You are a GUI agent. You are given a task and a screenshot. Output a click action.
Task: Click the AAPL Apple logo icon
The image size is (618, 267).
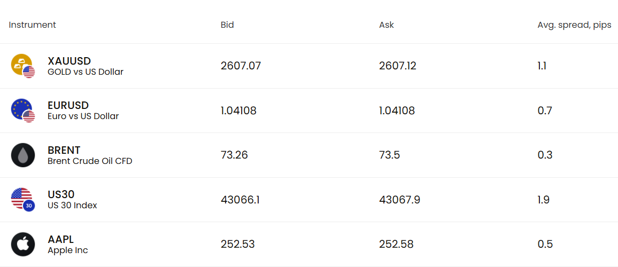click(23, 245)
